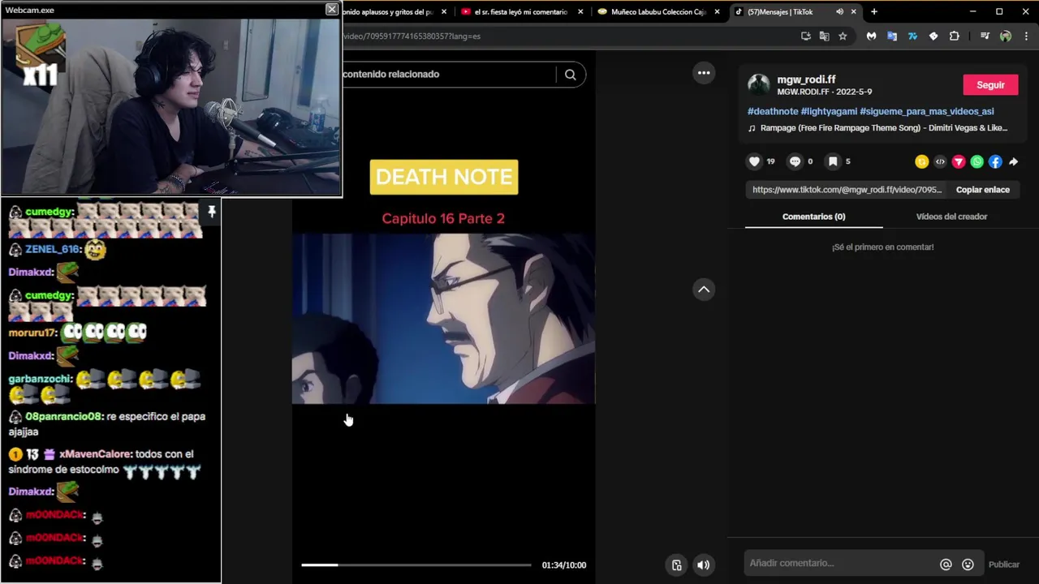Click the Publicar comment button
Viewport: 1039px width, 584px height.
(x=1004, y=565)
